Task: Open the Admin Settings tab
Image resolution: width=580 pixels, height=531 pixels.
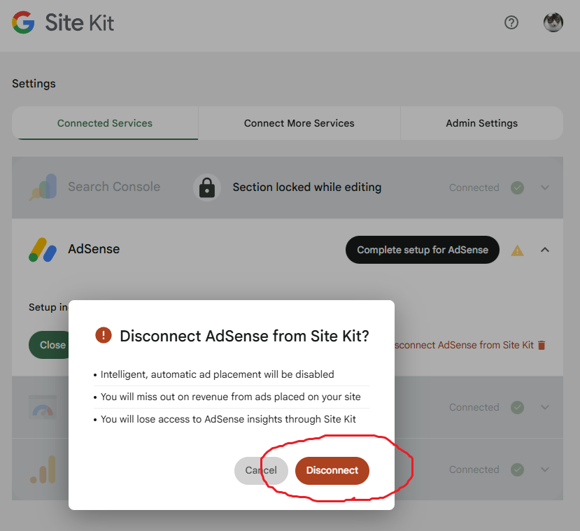Action: coord(481,123)
